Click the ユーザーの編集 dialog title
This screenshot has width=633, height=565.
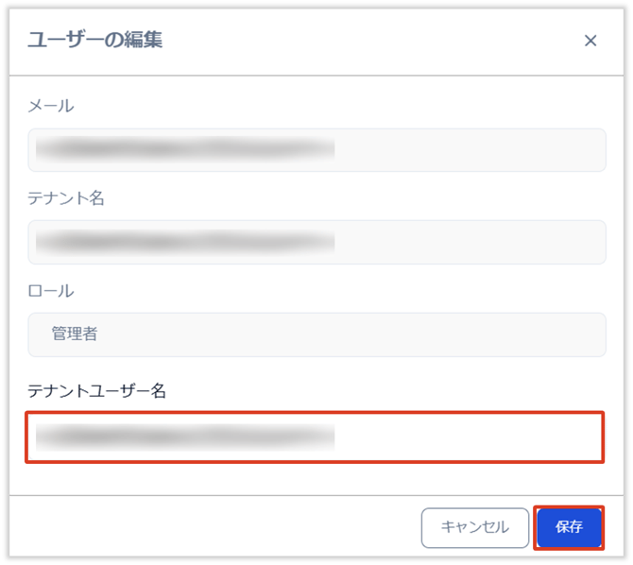tap(95, 40)
